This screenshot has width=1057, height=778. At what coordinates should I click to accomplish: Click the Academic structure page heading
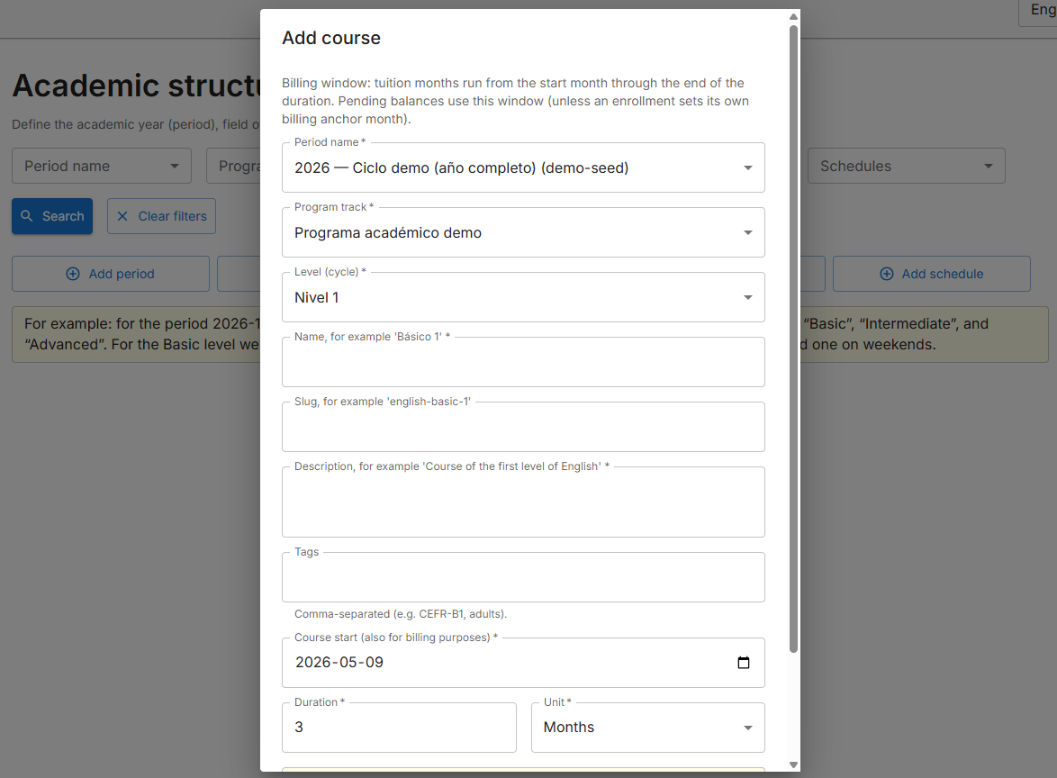[x=136, y=86]
